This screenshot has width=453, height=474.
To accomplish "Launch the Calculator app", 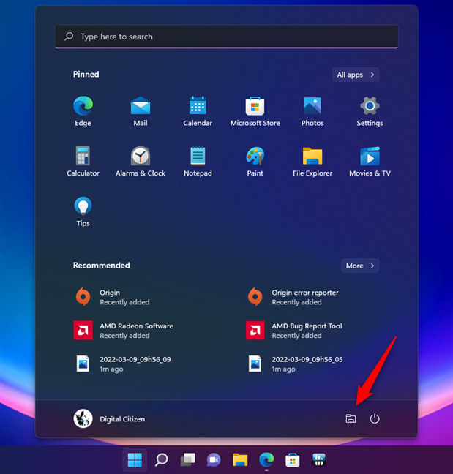I will (x=83, y=162).
